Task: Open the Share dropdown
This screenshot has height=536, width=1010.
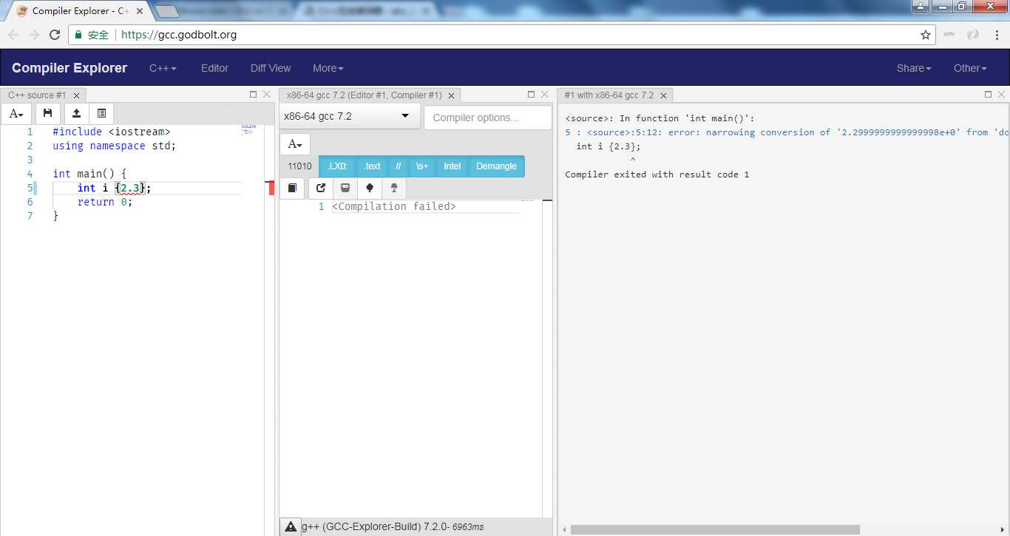Action: tap(914, 68)
